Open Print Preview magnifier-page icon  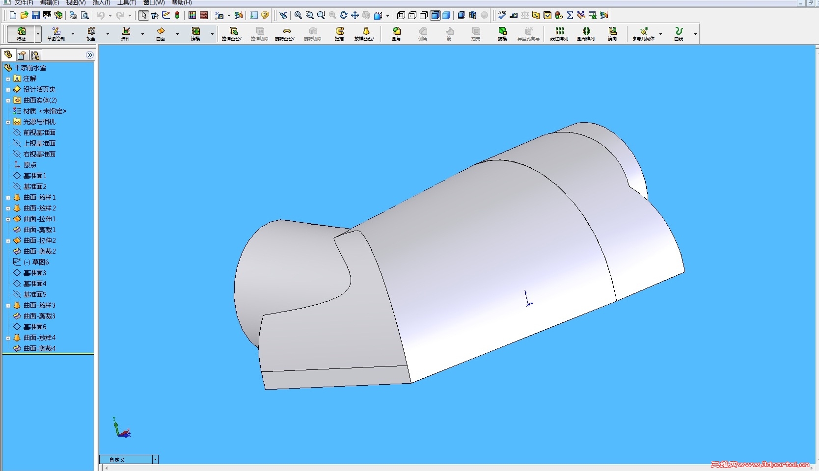84,16
